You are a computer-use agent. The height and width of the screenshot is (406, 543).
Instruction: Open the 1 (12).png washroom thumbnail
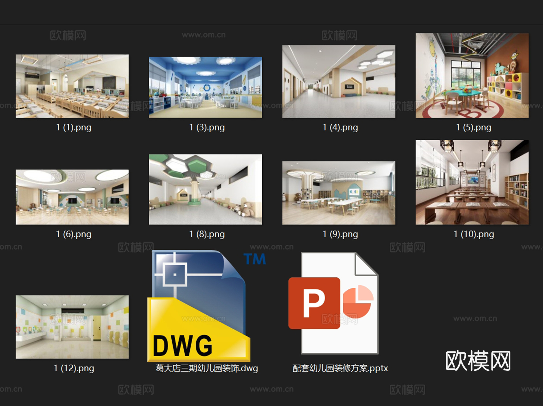(72, 327)
